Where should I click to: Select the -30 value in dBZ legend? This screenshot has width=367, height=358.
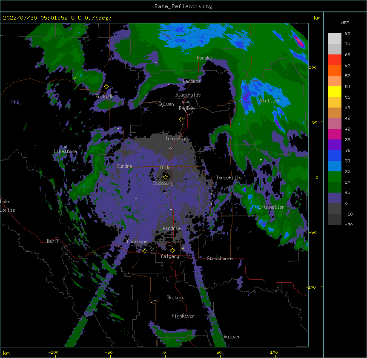[349, 225]
